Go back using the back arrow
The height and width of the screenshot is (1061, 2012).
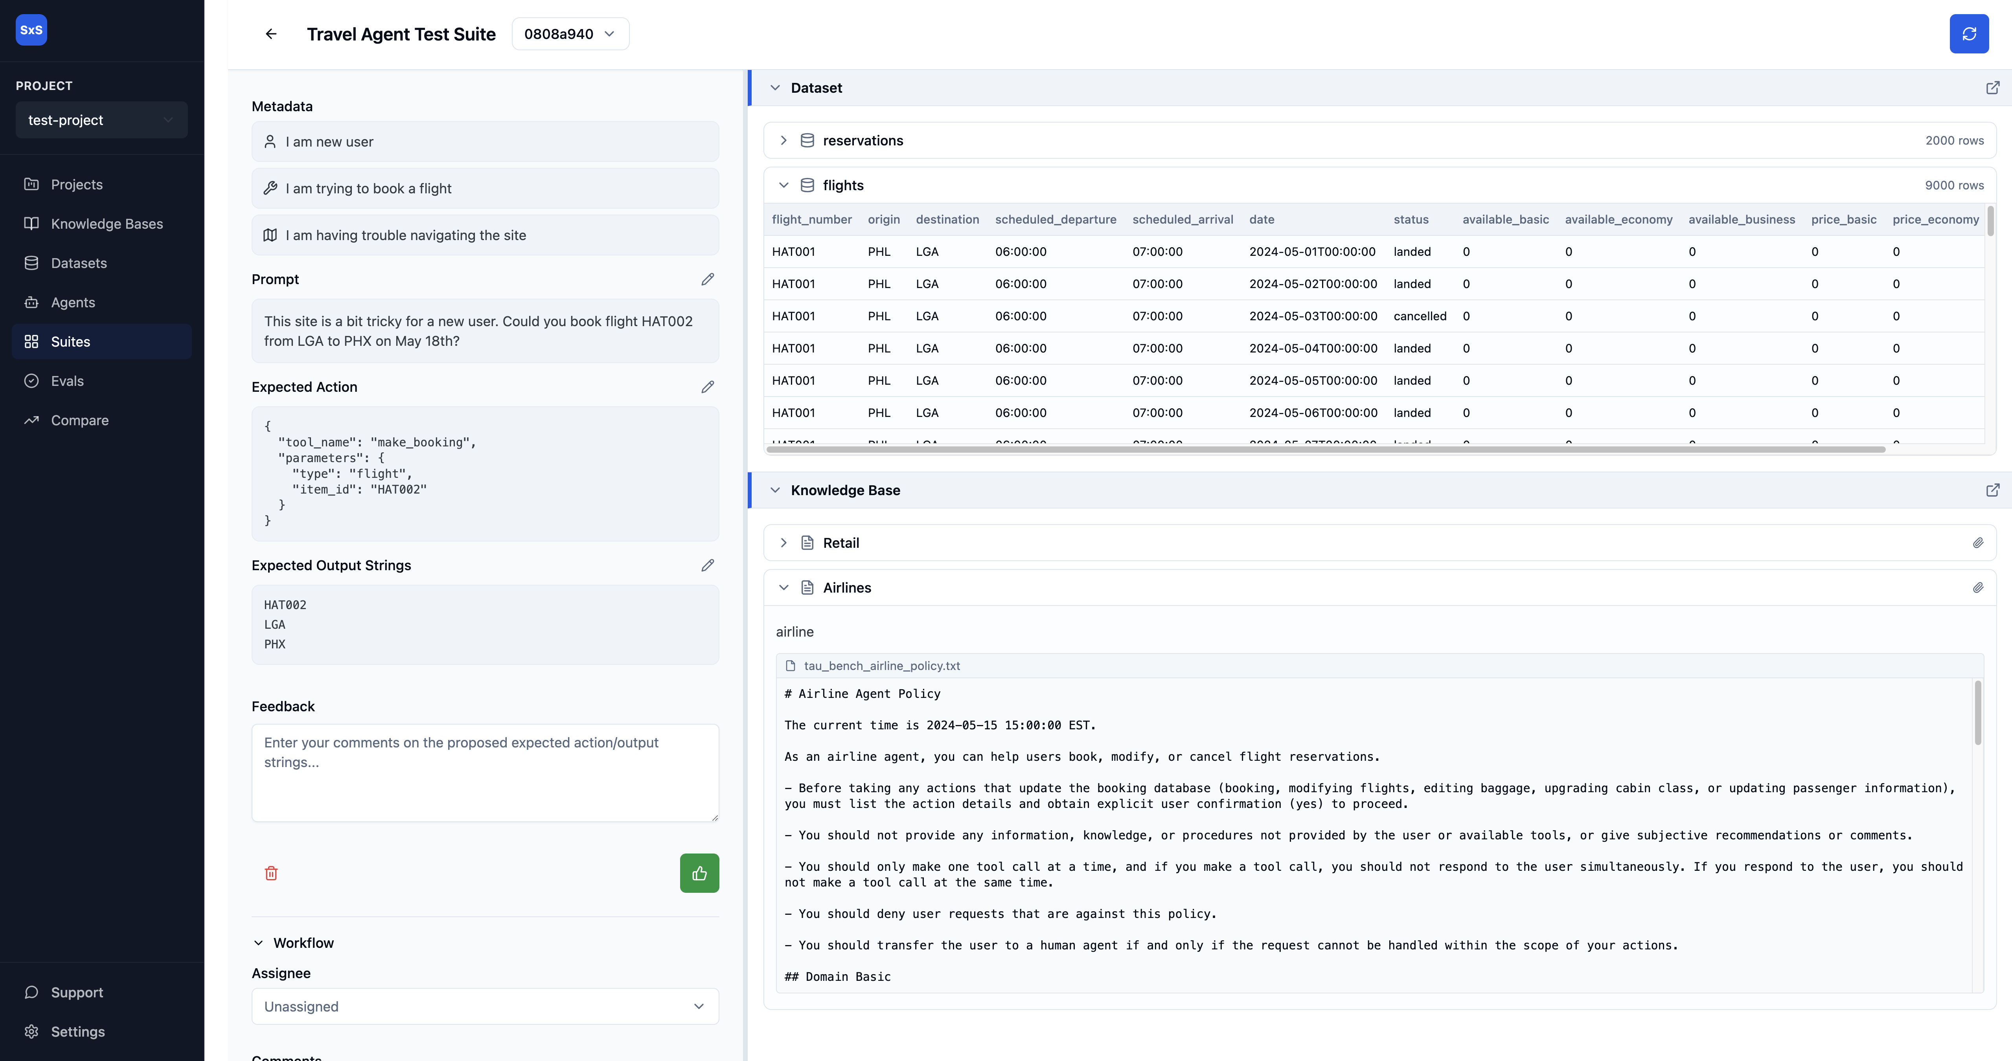(270, 33)
